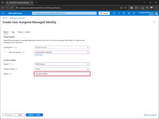Click the Copilot button

click(x=104, y=13)
